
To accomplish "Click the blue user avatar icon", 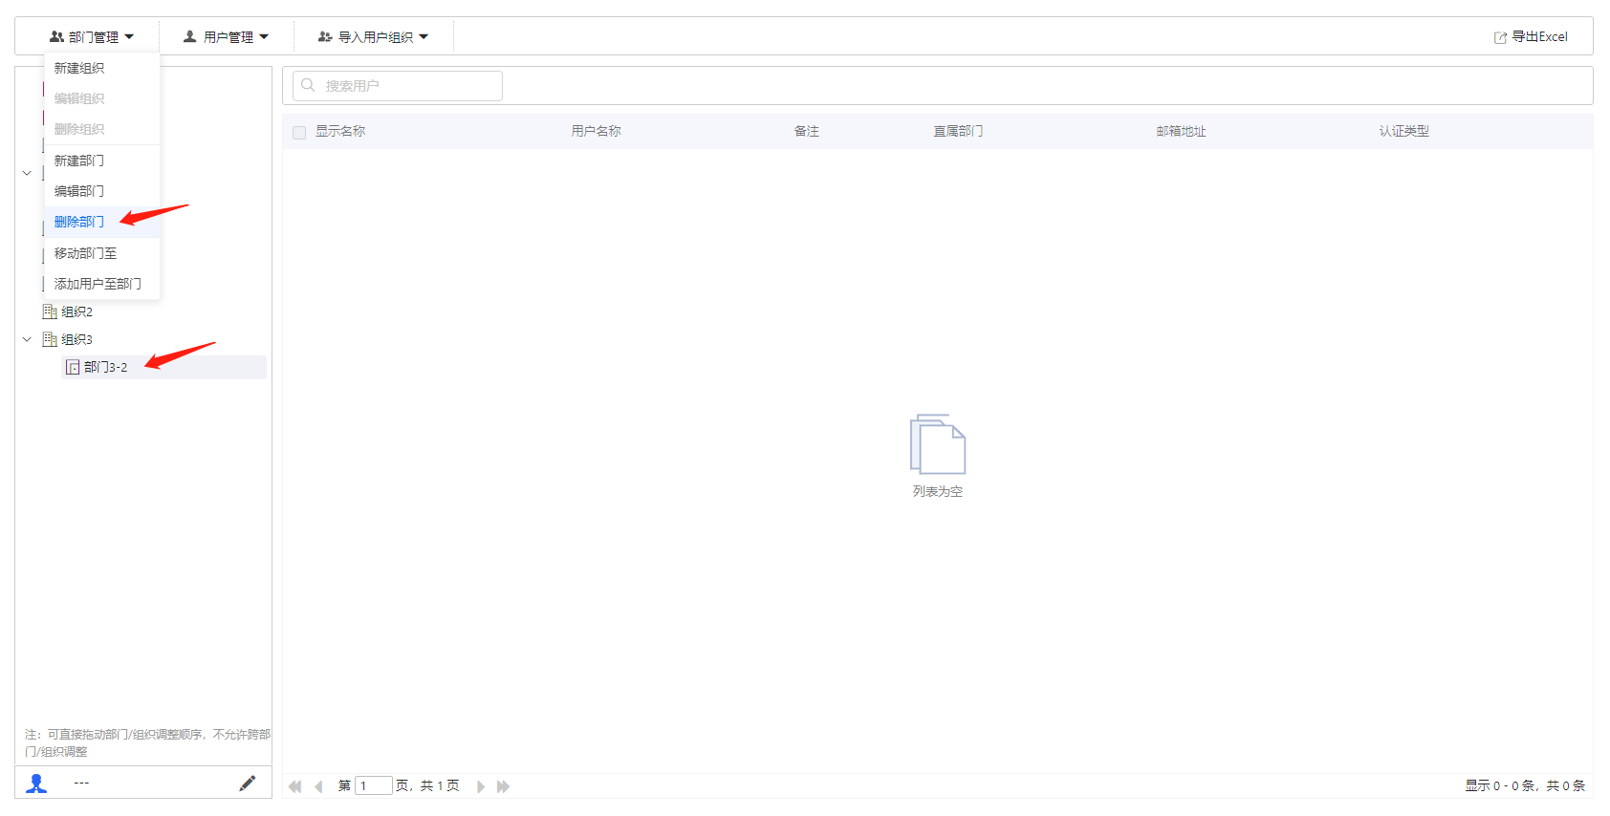I will (x=36, y=784).
